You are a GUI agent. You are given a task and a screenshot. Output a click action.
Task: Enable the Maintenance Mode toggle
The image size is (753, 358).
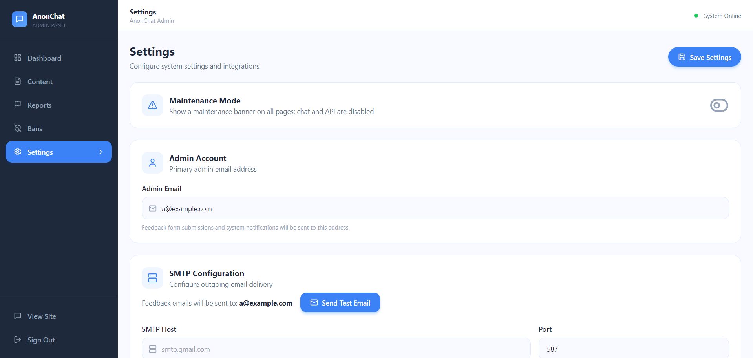pos(719,105)
